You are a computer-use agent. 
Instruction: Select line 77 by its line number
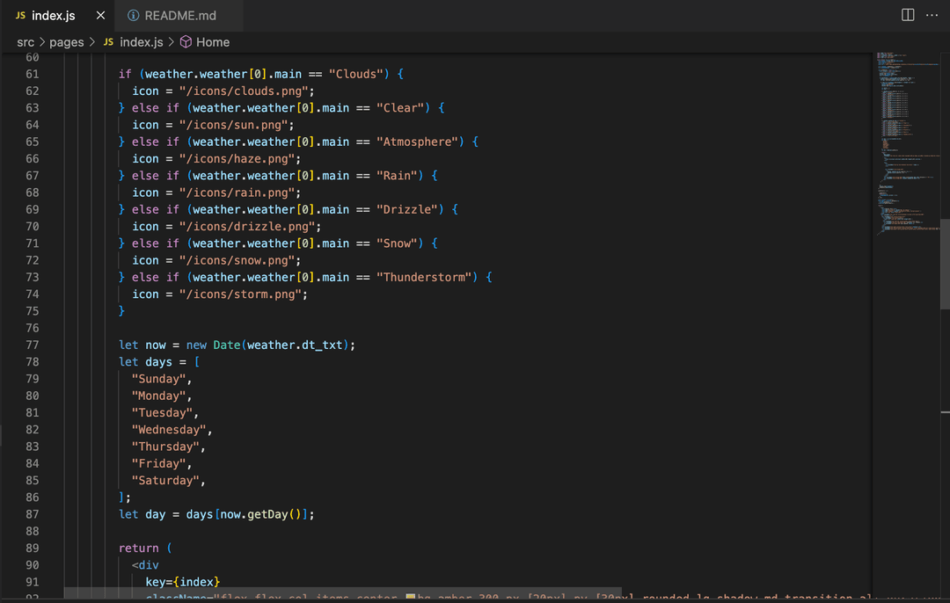point(32,345)
